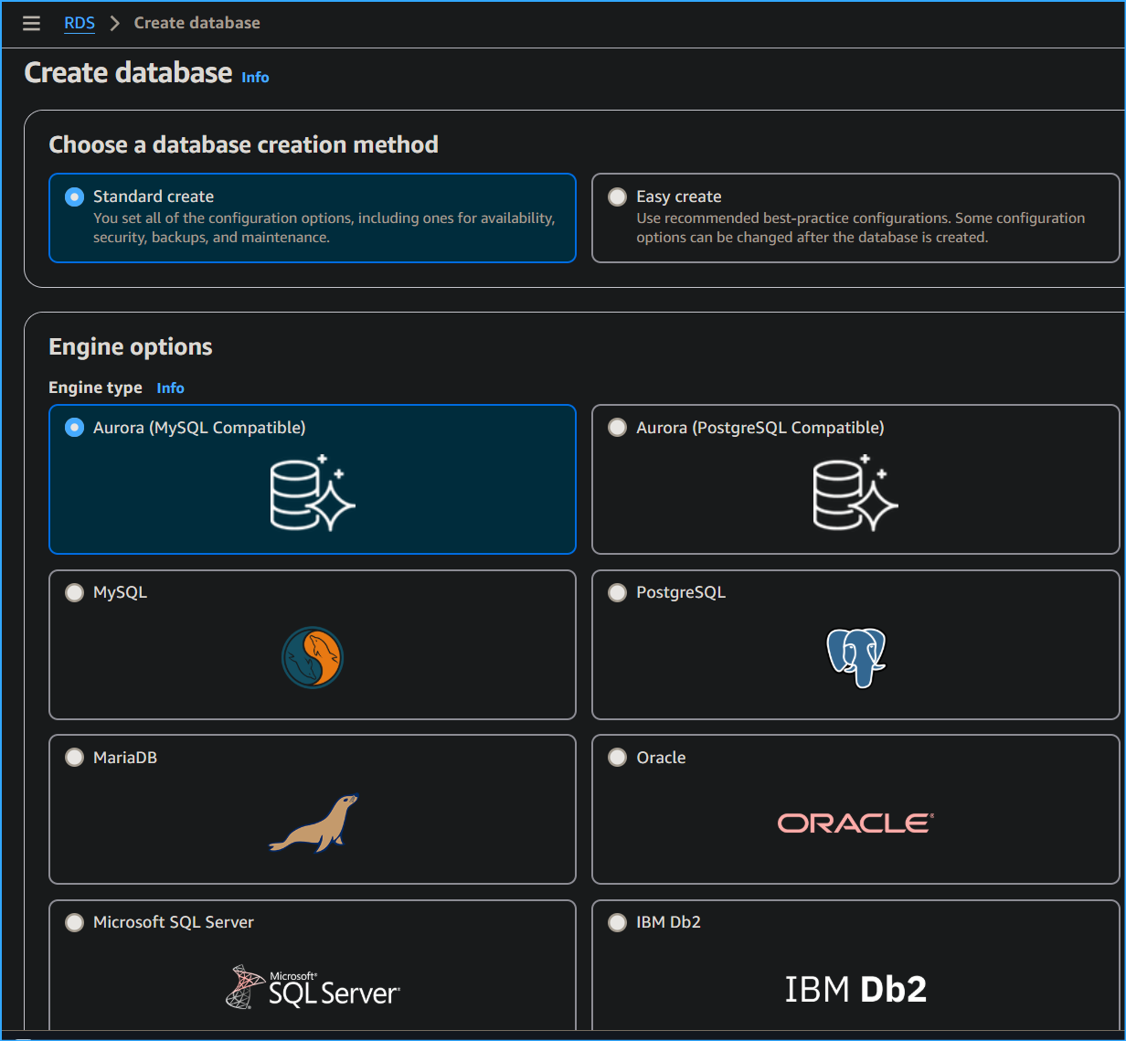This screenshot has width=1126, height=1041.
Task: Click the Microsoft SQL Server logo
Action: [313, 986]
